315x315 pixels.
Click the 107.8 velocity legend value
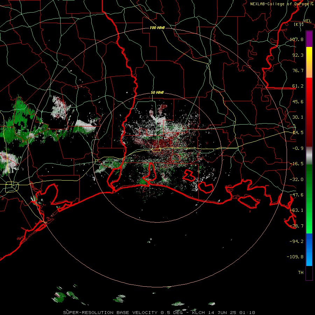click(296, 39)
